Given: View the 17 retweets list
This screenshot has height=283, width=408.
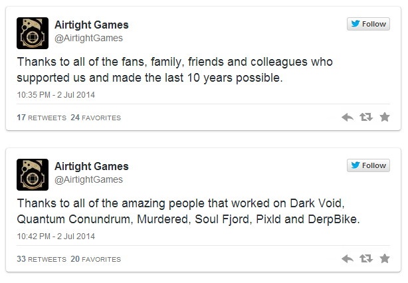Looking at the screenshot, I should coord(42,118).
